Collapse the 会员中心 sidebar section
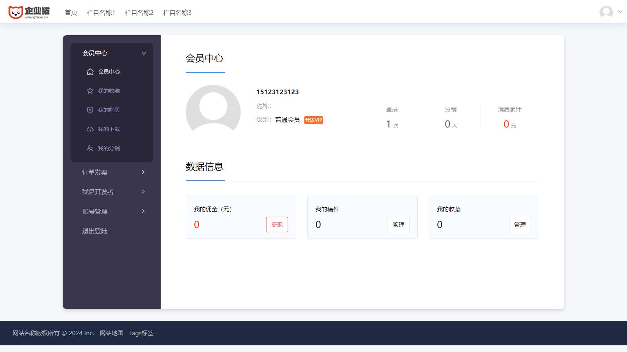Screen dimensions: 627x352 144,53
